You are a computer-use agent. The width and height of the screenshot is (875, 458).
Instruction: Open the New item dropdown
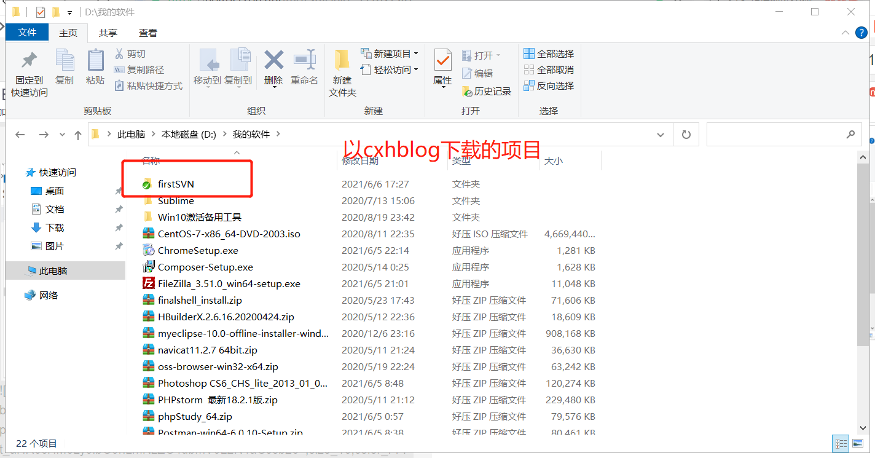[x=390, y=53]
